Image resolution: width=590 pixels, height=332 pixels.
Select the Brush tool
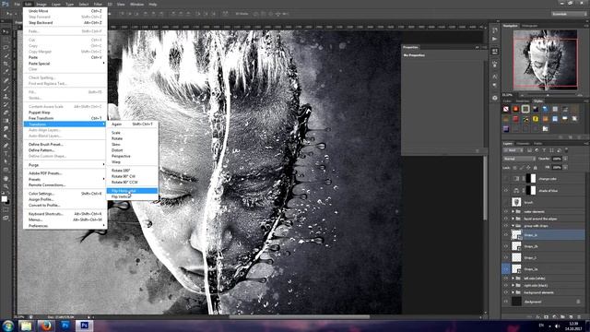(6, 89)
